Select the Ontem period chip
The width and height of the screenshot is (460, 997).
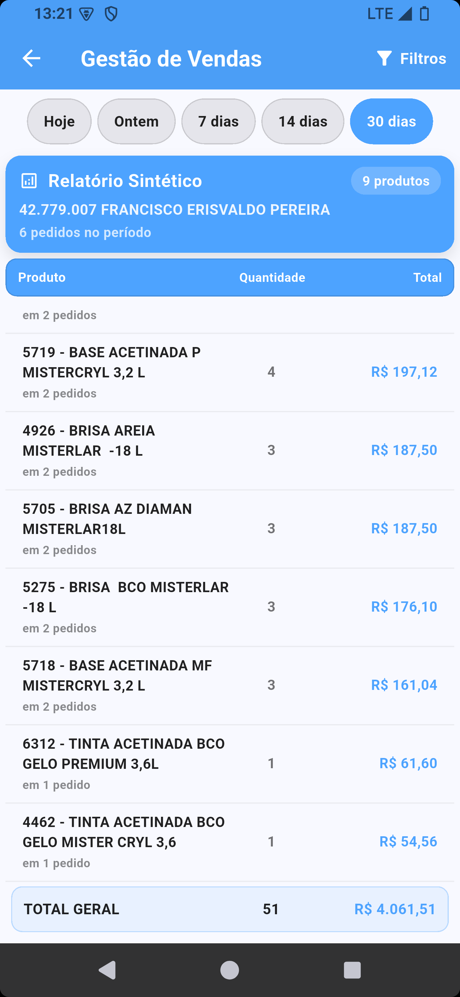click(137, 121)
